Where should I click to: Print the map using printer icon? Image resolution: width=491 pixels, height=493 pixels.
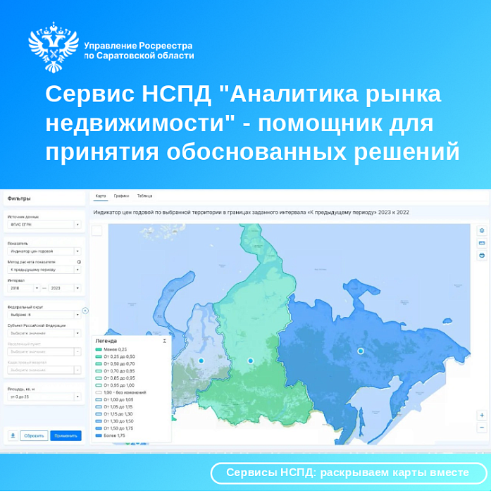click(x=482, y=255)
